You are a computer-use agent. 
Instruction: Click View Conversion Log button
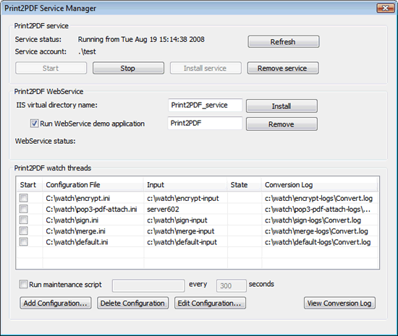click(339, 303)
